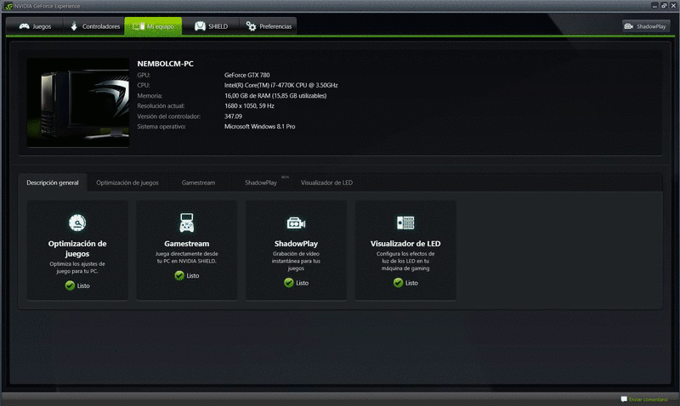Click the gamepad icon on Juegos tab
The width and height of the screenshot is (680, 406).
[25, 26]
